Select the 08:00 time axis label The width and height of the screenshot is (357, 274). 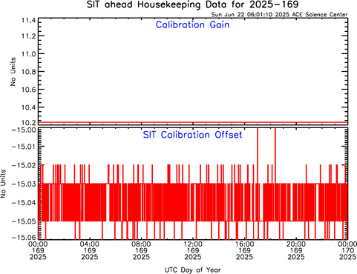point(141,244)
